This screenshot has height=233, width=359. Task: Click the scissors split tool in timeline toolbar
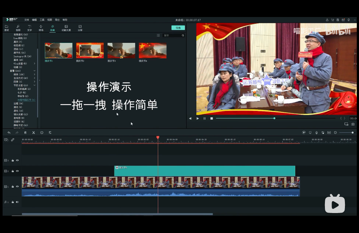[33, 132]
